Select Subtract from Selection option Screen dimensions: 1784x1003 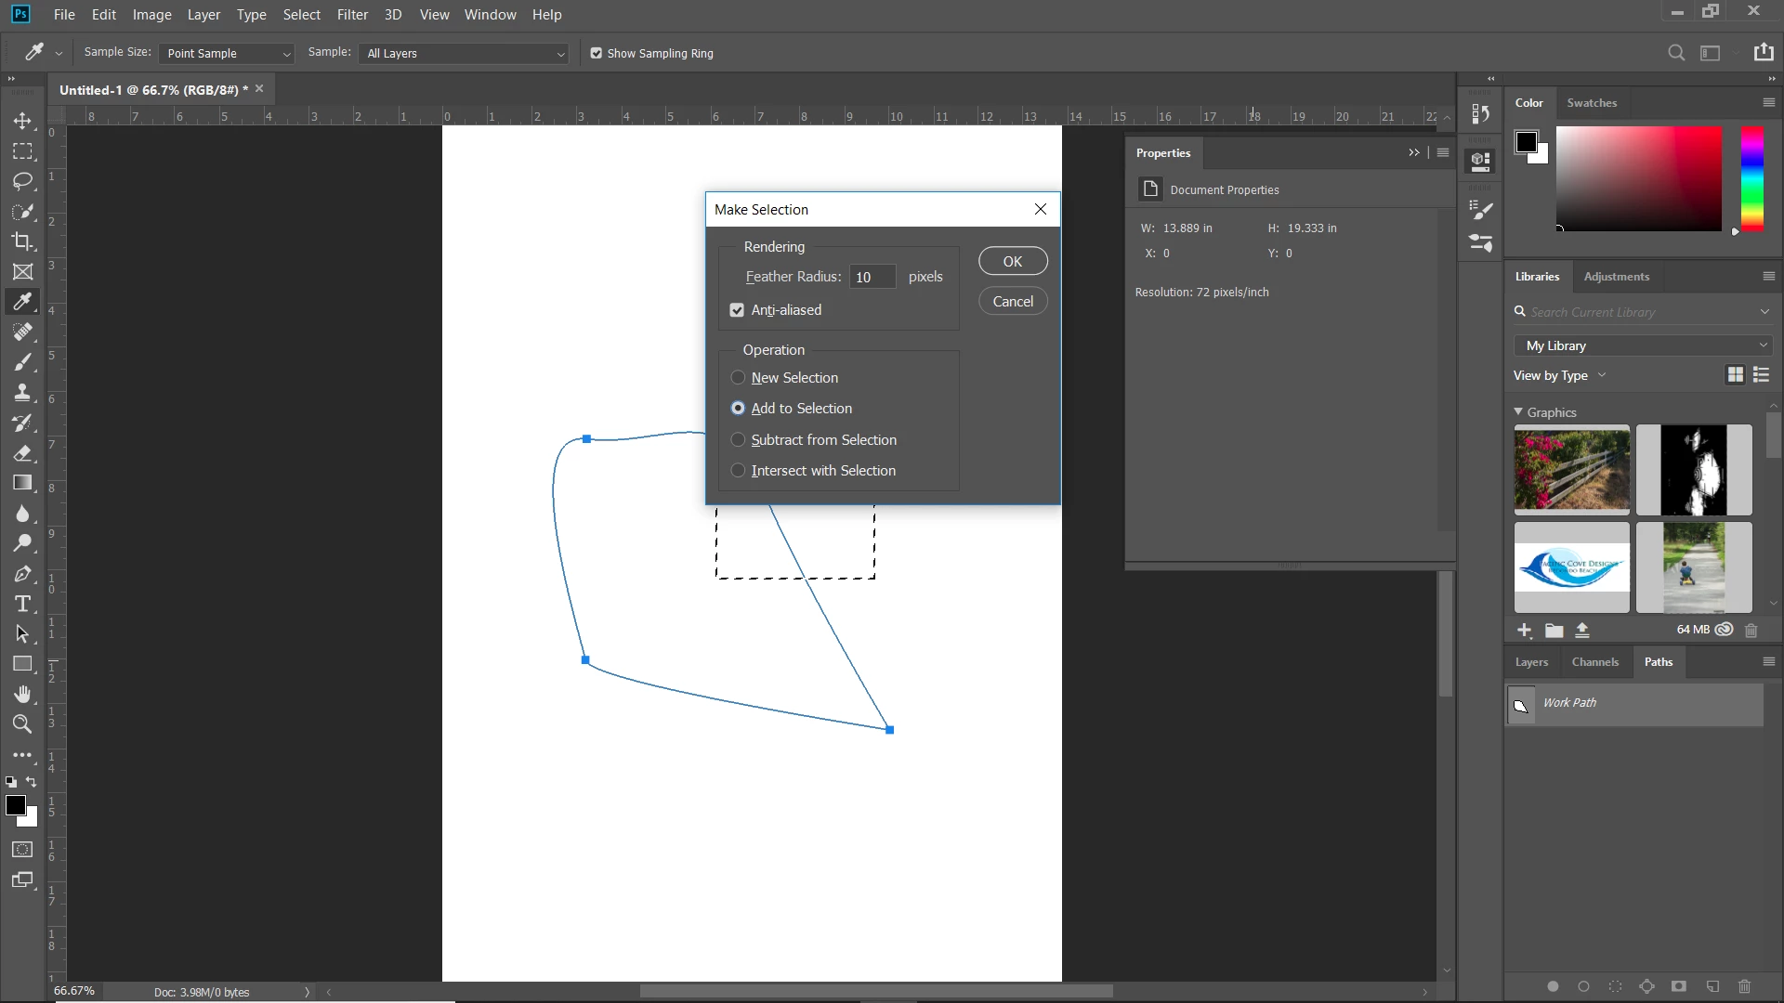(738, 439)
